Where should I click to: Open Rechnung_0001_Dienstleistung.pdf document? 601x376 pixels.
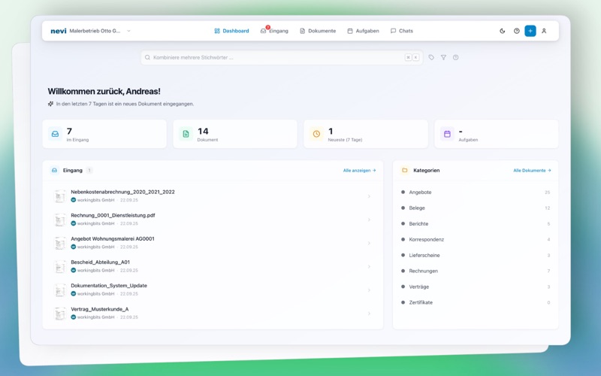click(x=213, y=220)
